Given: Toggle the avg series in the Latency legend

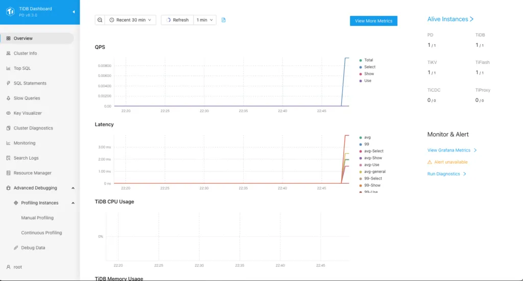Looking at the screenshot, I should click(365, 138).
